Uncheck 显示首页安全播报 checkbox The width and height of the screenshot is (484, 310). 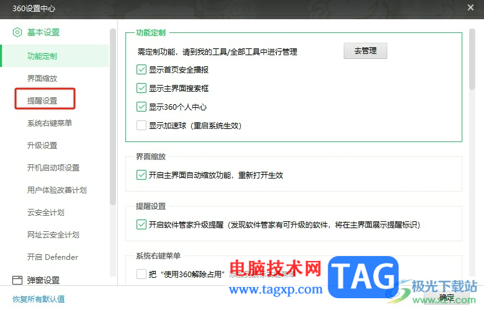coord(141,69)
